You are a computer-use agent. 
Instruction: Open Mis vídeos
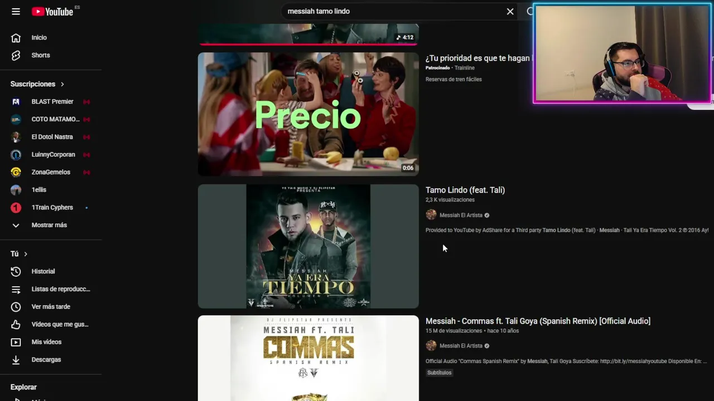tap(46, 342)
